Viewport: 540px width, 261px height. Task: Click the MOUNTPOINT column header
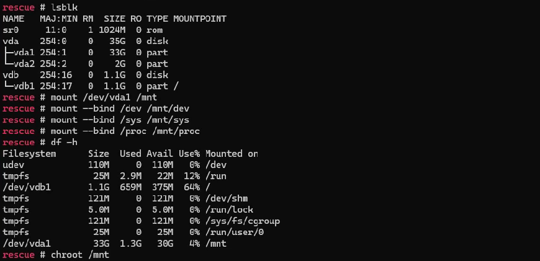point(200,19)
